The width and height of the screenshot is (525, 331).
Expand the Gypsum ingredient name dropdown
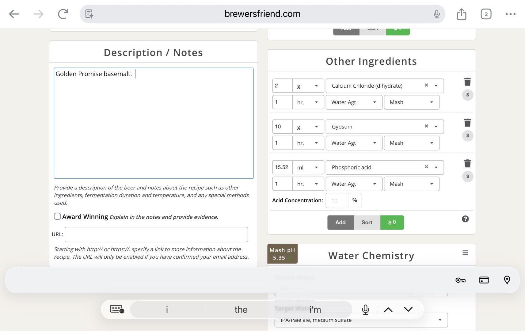(436, 127)
